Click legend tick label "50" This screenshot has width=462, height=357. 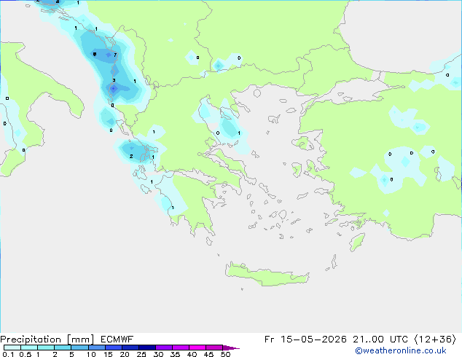coord(226,354)
